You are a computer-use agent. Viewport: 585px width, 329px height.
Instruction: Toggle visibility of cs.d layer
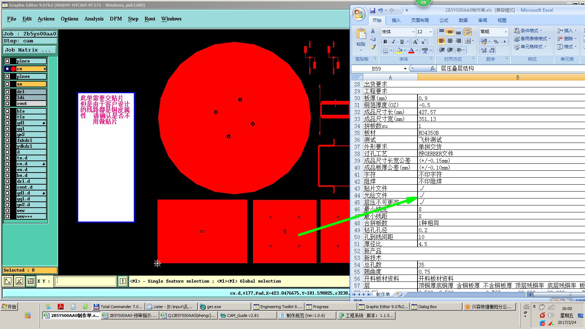7,164
